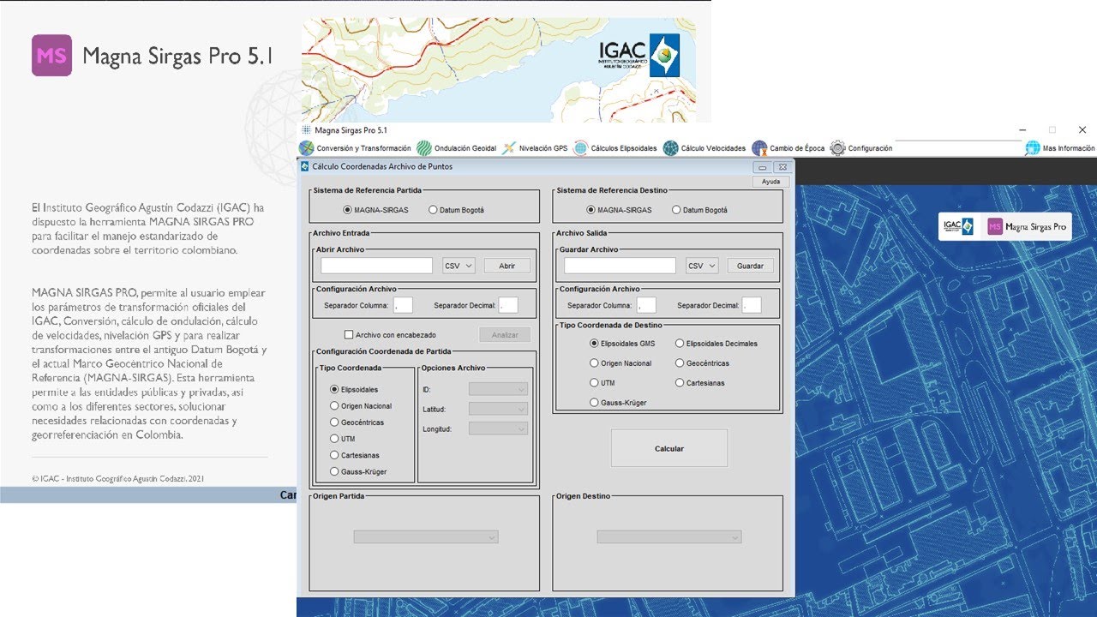Choose Geocéntricas destination type
1097x617 pixels.
click(680, 363)
